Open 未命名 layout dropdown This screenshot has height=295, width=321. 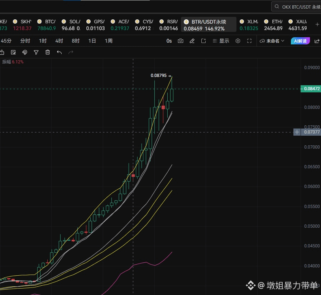click(272, 41)
